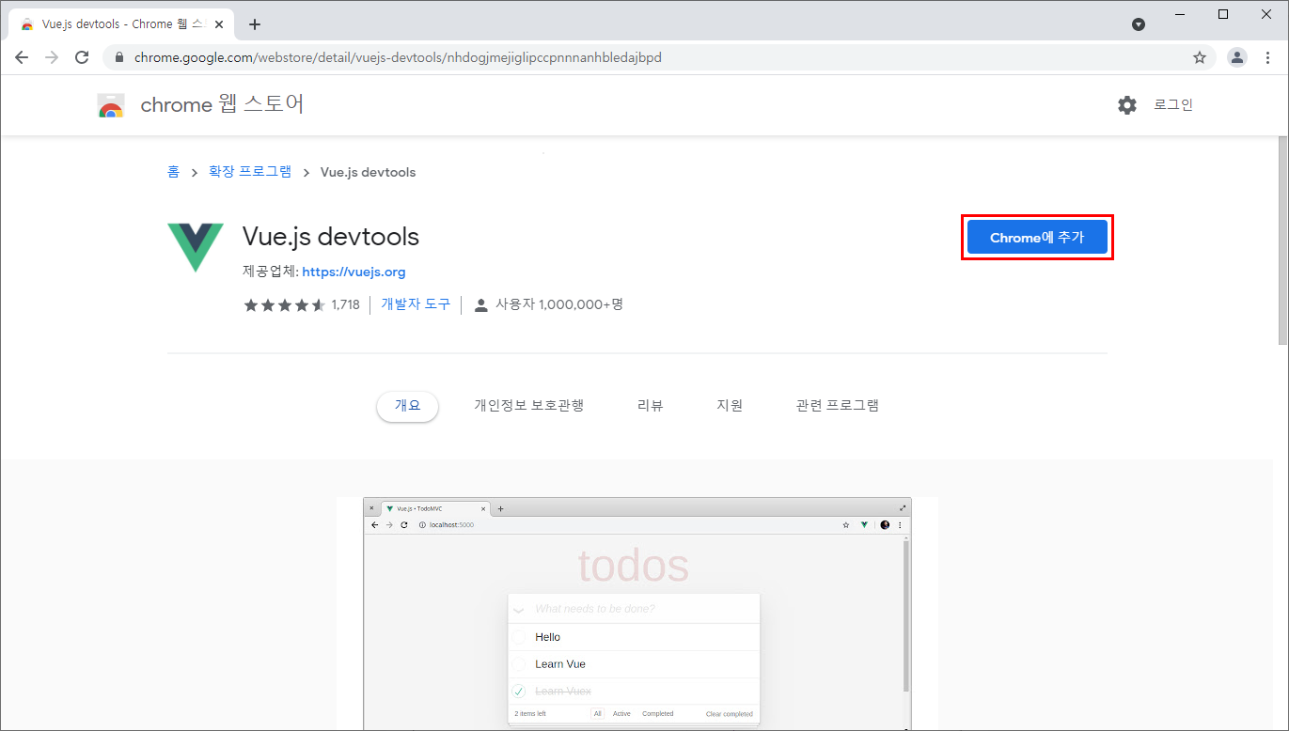This screenshot has width=1289, height=731.
Task: Click the Vue.js devtools logo
Action: 196,247
